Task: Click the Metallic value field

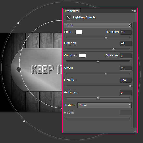Action: (126, 80)
